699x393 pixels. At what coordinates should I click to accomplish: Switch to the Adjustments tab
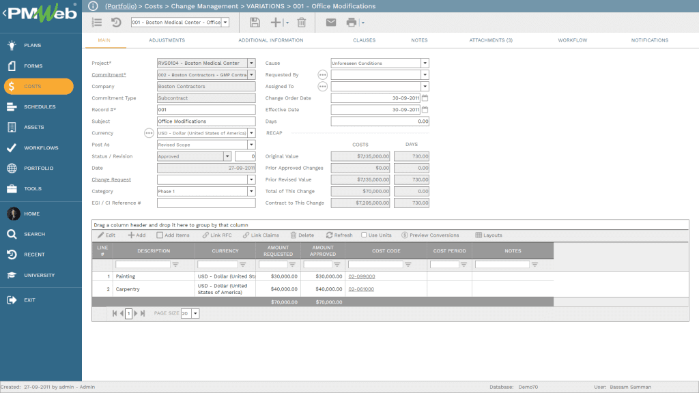[167, 40]
